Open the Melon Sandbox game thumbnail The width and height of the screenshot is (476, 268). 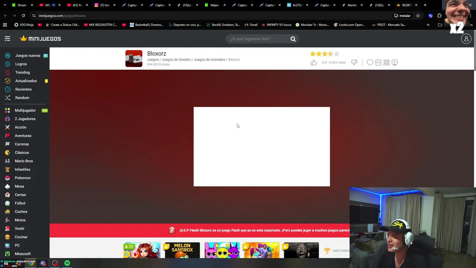pos(182,250)
